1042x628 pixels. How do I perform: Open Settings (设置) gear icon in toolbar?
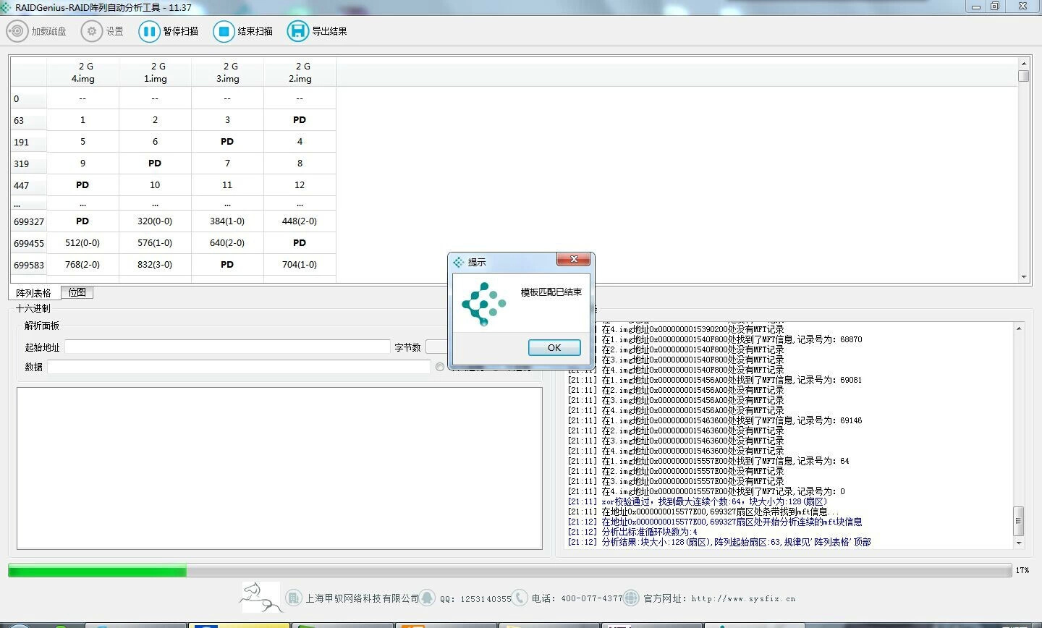91,31
